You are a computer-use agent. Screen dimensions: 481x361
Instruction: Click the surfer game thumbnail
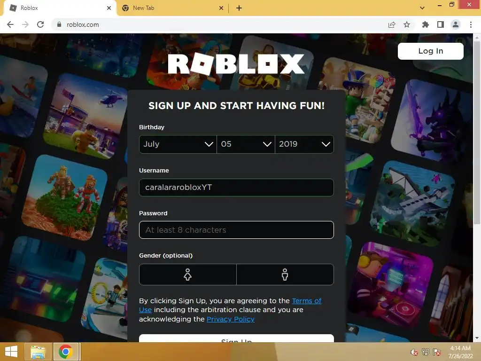tap(22, 97)
